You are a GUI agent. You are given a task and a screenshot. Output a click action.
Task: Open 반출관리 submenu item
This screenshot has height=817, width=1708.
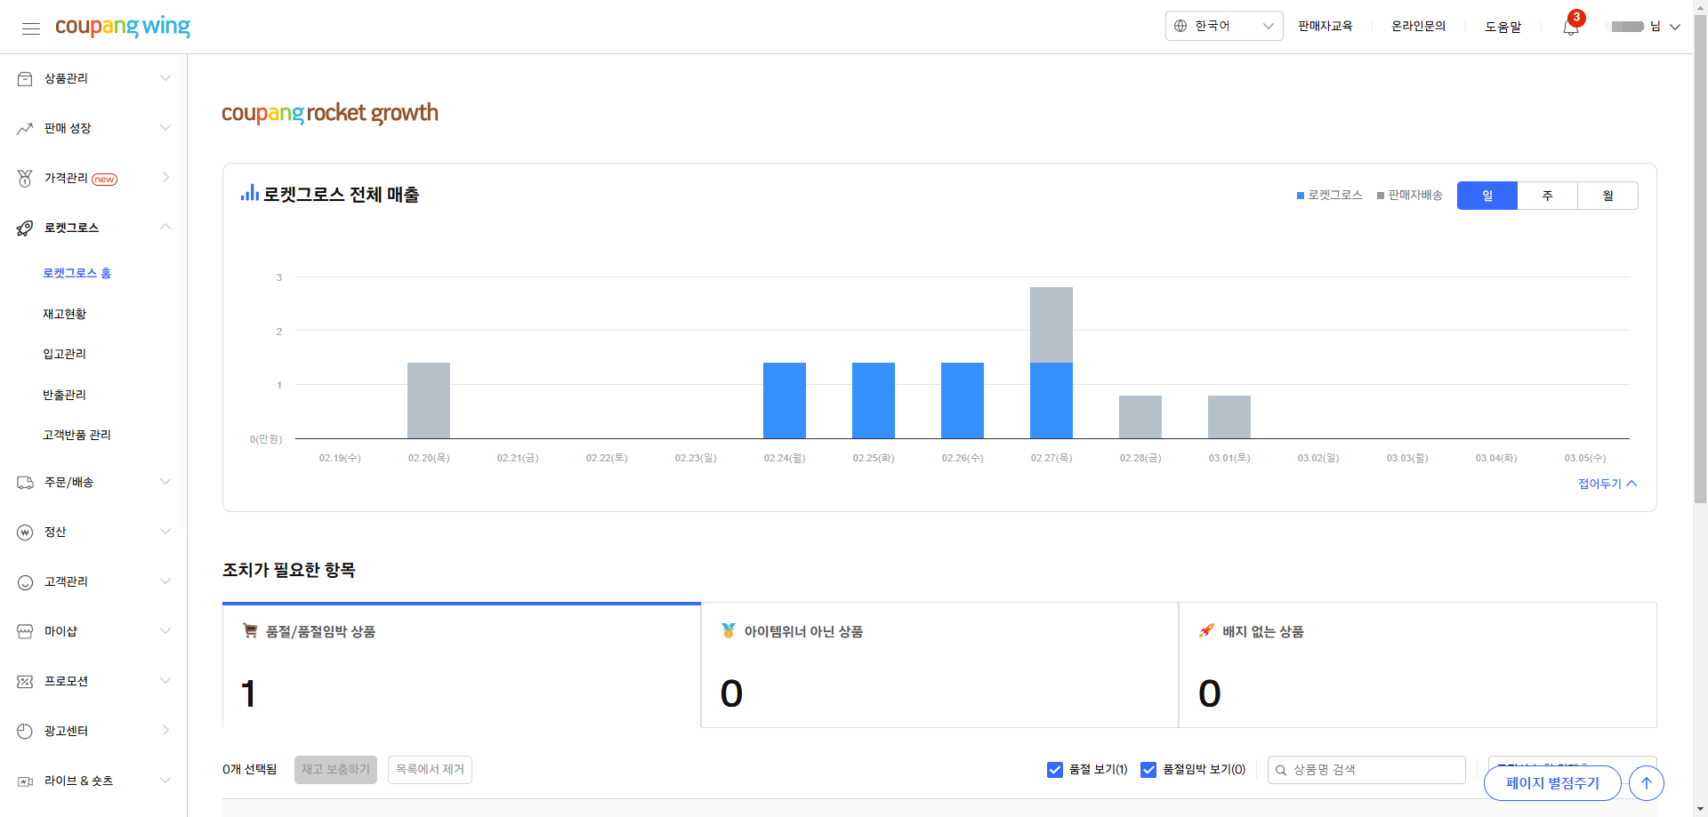click(x=65, y=395)
